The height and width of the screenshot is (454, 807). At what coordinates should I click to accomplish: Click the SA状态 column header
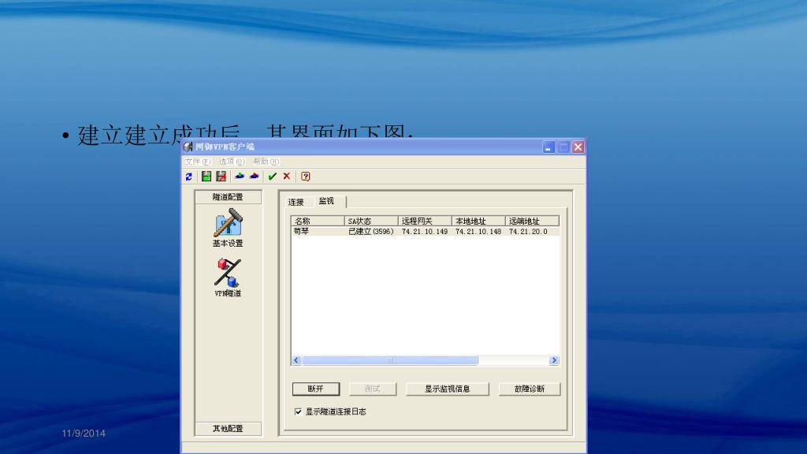pyautogui.click(x=371, y=221)
